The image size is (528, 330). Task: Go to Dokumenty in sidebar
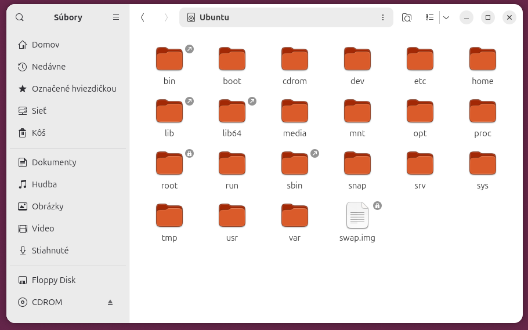coord(68,162)
